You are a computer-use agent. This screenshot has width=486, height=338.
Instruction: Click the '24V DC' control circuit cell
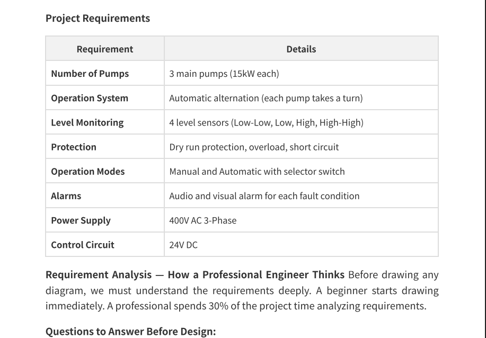coord(301,245)
